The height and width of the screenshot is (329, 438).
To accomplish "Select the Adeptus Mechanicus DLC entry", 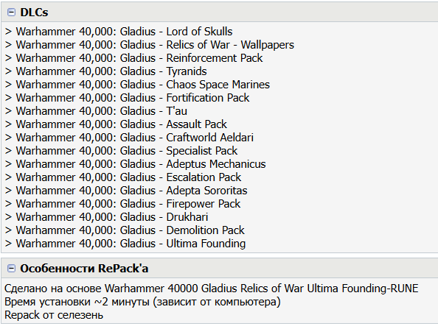I will (x=136, y=164).
